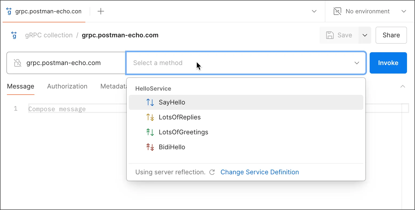This screenshot has height=210, width=415.
Task: Select the grpc.postman-echo.com request tab
Action: 44,11
